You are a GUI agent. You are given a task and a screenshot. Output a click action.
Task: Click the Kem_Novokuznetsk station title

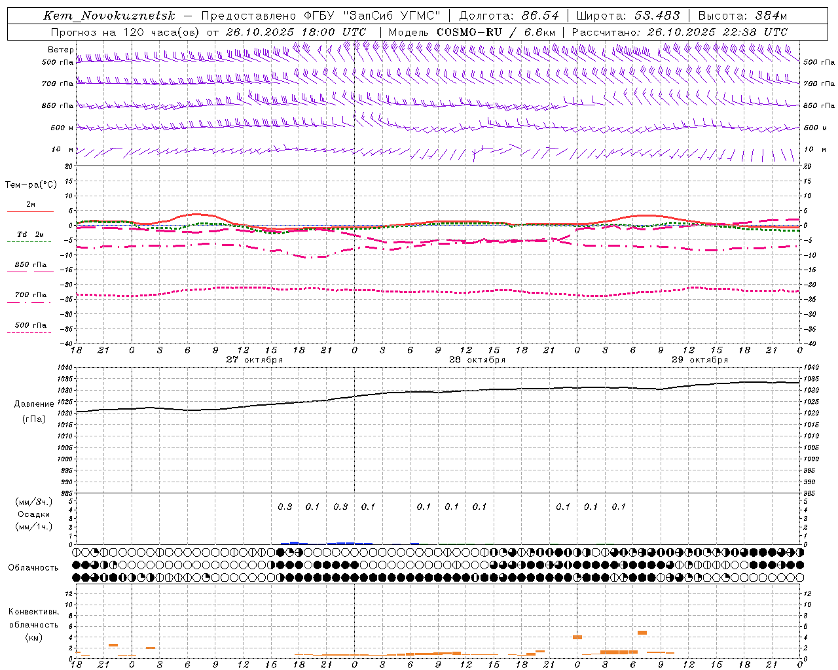tap(109, 16)
